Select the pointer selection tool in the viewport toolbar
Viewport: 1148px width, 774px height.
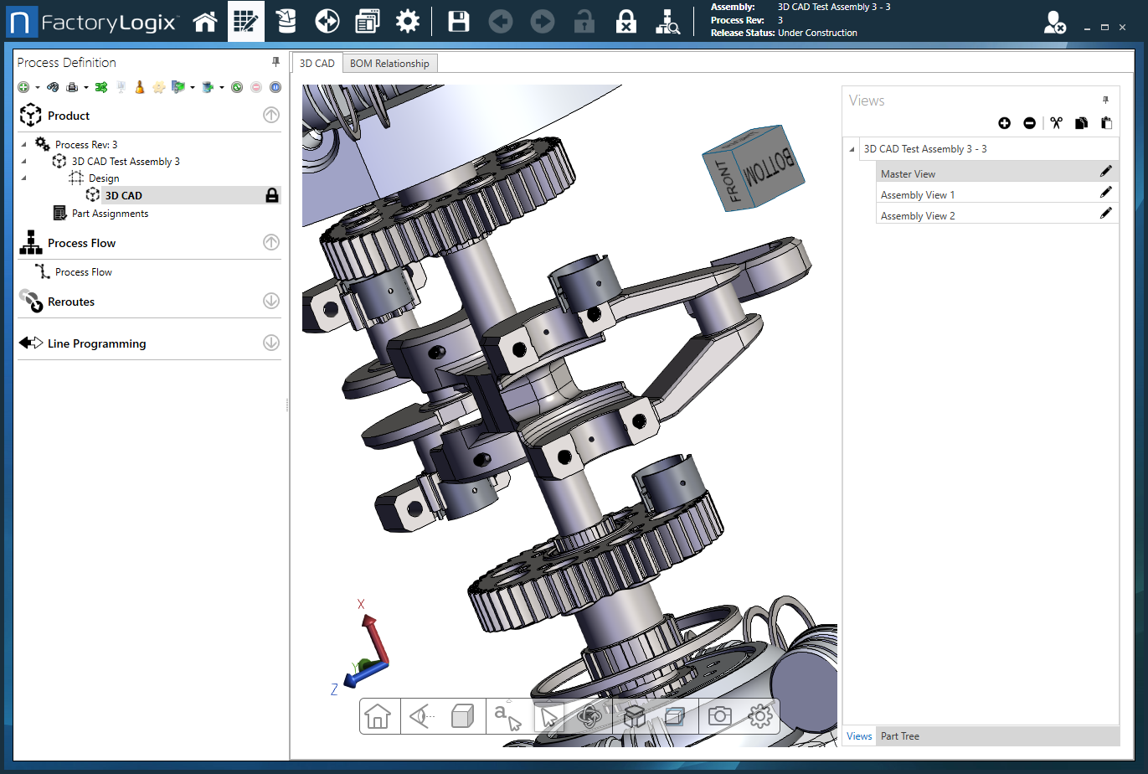tap(551, 716)
